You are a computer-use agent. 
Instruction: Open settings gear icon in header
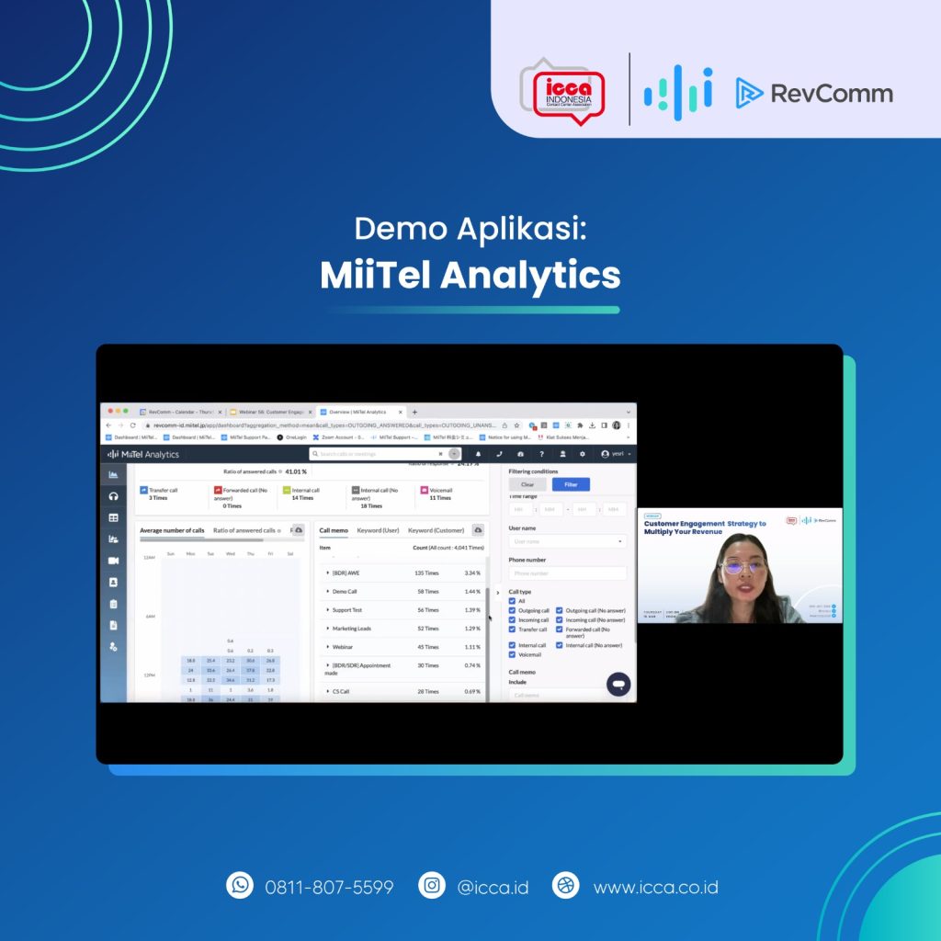tap(582, 454)
